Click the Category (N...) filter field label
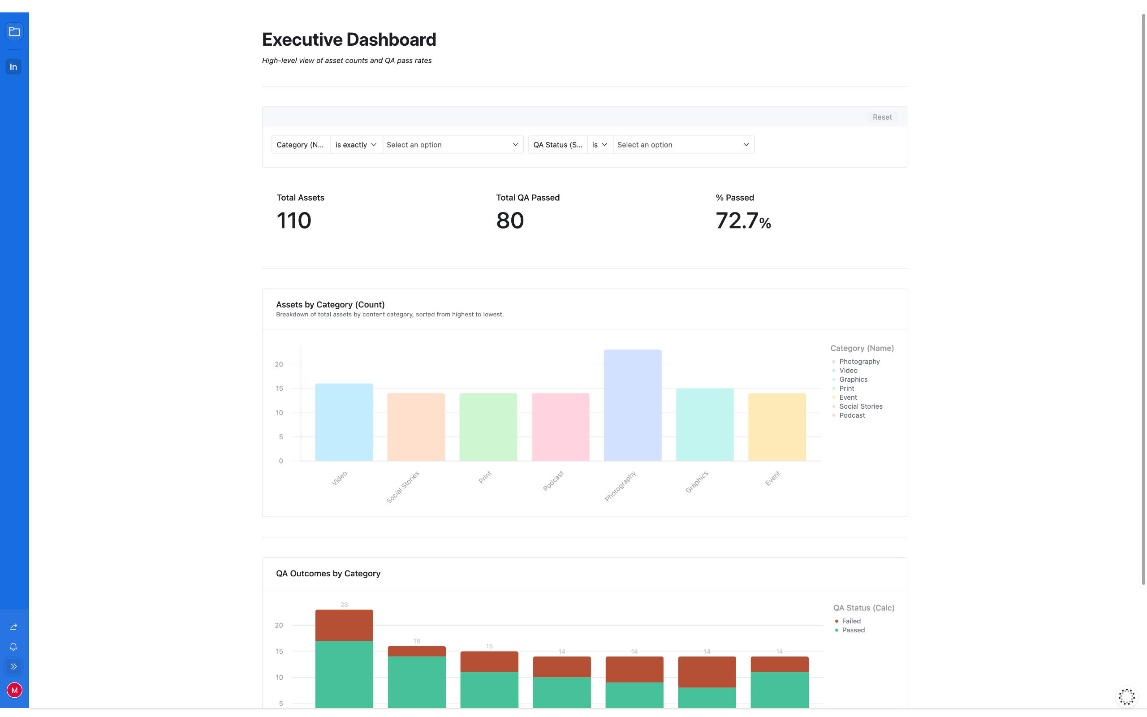The image size is (1147, 717). (x=301, y=145)
